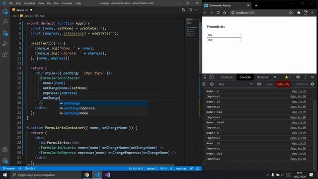
Task: Reload the localhost page in Chrome
Action: (218, 12)
